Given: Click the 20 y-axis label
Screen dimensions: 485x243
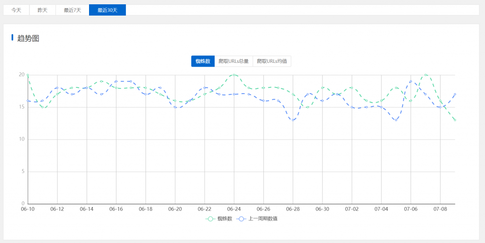Looking at the screenshot, I should point(22,75).
